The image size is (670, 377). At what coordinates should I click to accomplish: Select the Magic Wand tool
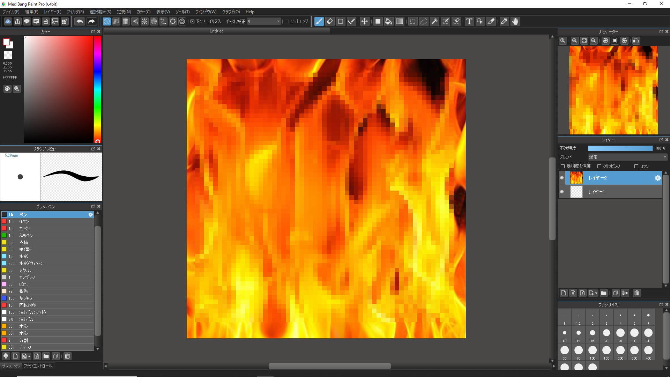tap(435, 21)
